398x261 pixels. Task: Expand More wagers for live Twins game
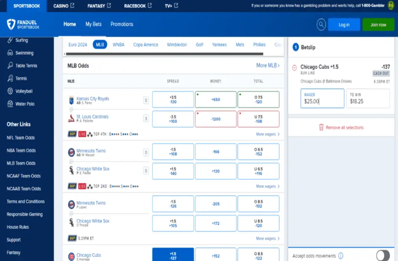pos(268,186)
